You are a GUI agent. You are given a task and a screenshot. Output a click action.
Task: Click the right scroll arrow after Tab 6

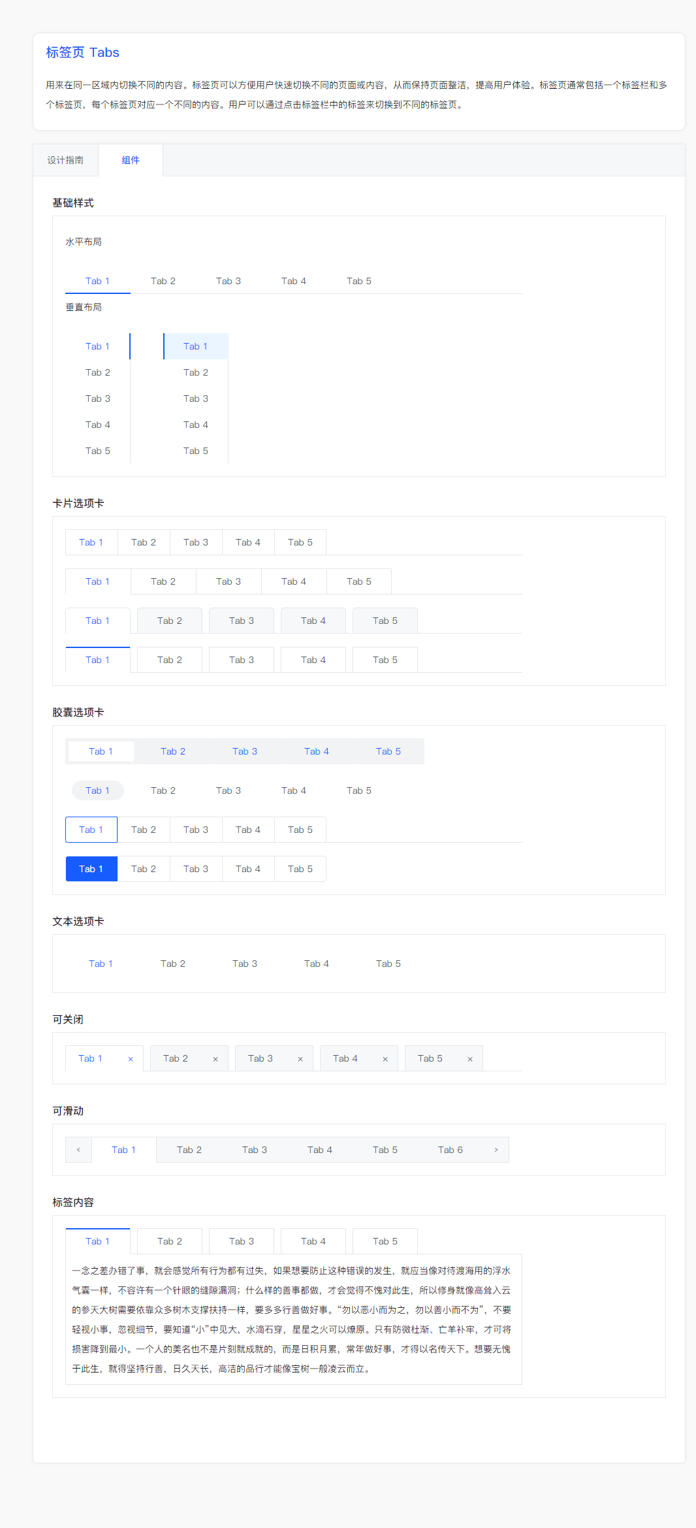click(x=496, y=1150)
